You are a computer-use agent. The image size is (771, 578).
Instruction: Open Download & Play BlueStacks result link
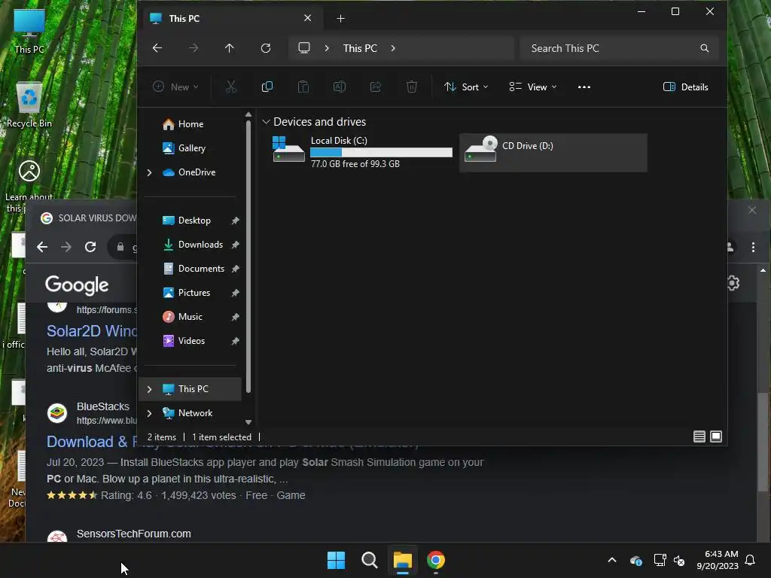(91, 442)
